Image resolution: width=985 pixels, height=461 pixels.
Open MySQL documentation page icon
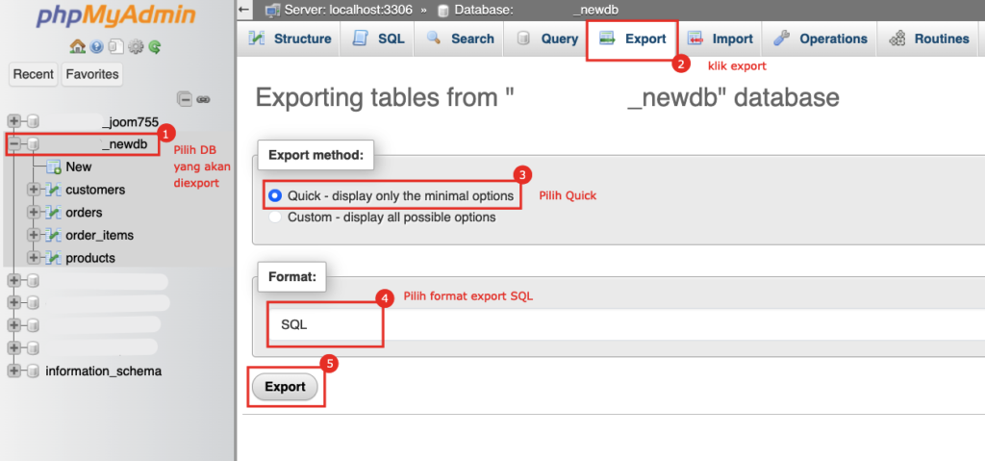tap(115, 46)
